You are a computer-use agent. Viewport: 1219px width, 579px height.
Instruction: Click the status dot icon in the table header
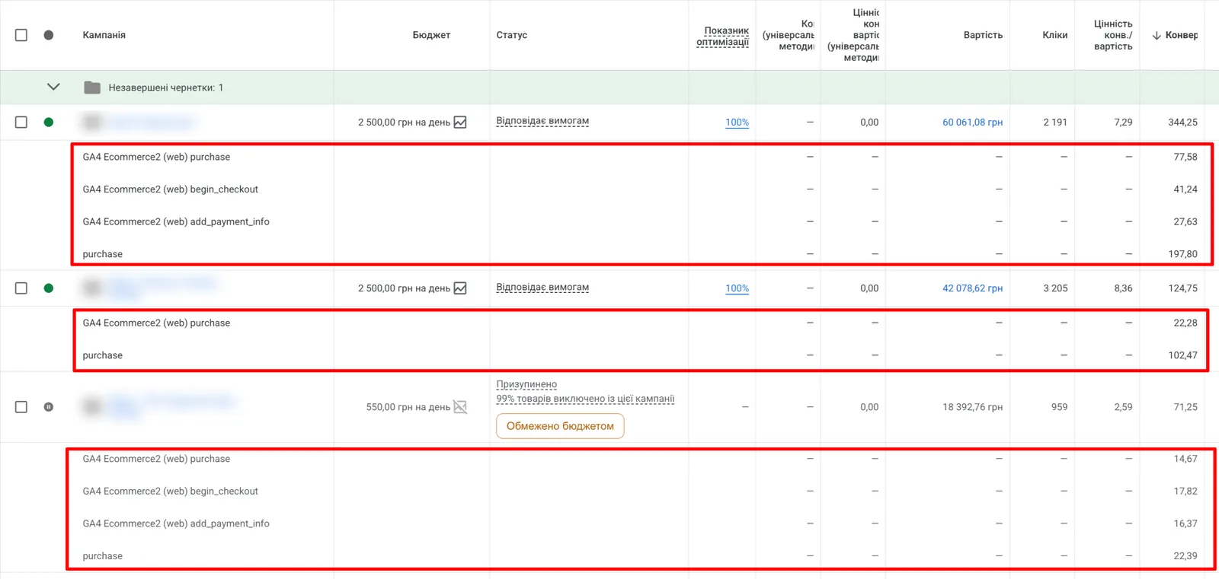[x=49, y=35]
